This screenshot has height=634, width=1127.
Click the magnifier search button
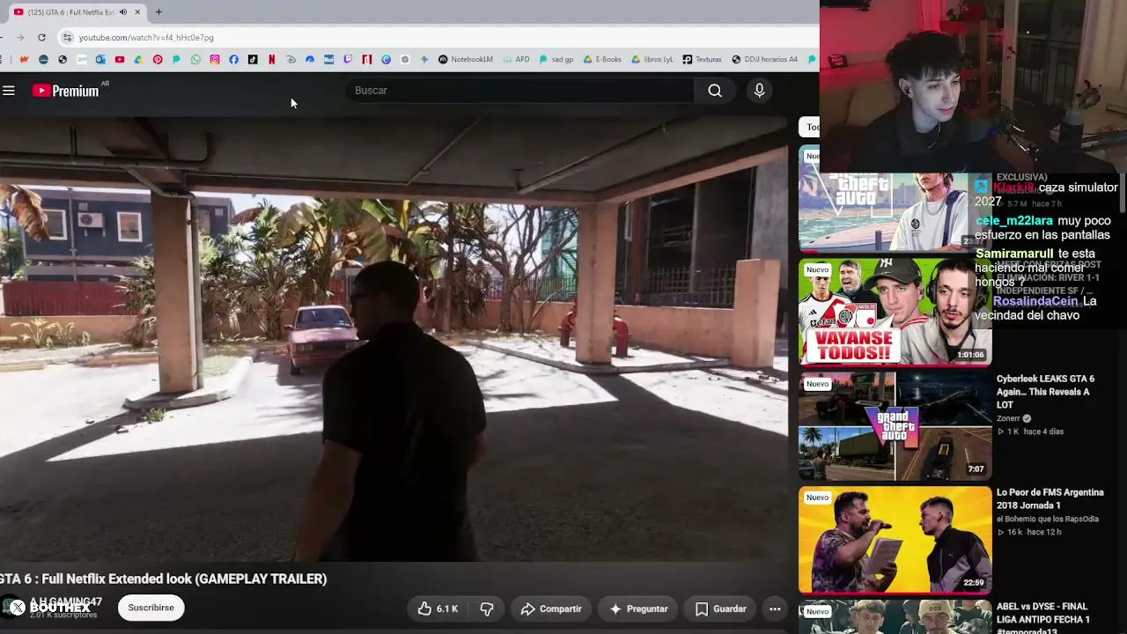click(x=715, y=90)
